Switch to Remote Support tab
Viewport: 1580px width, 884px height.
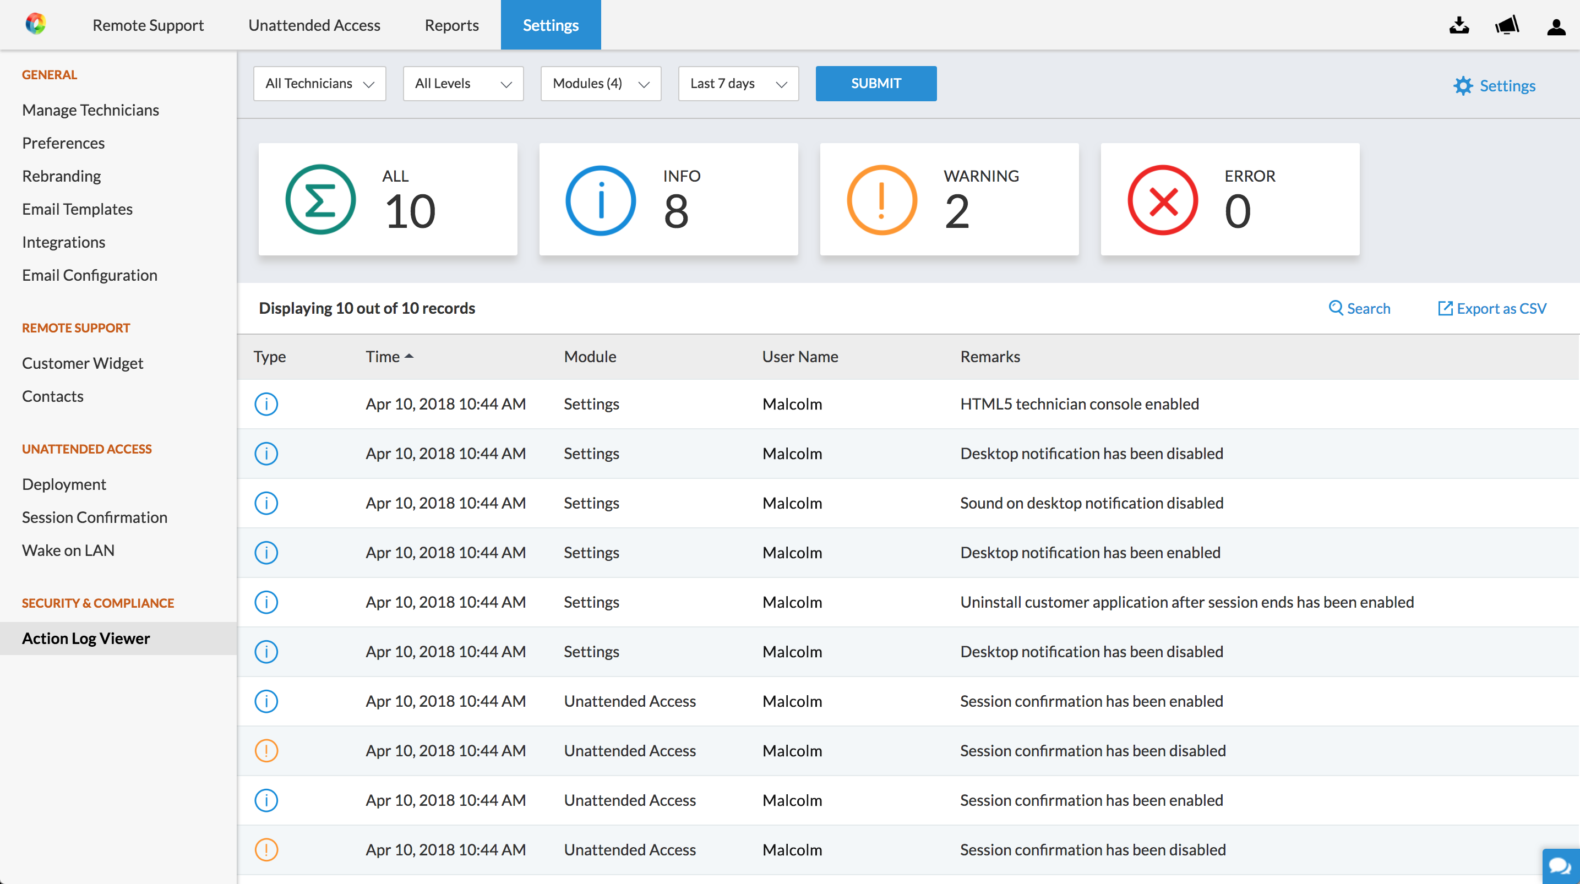point(148,25)
